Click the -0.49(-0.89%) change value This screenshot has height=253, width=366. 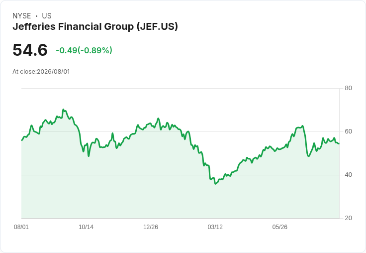pyautogui.click(x=84, y=50)
